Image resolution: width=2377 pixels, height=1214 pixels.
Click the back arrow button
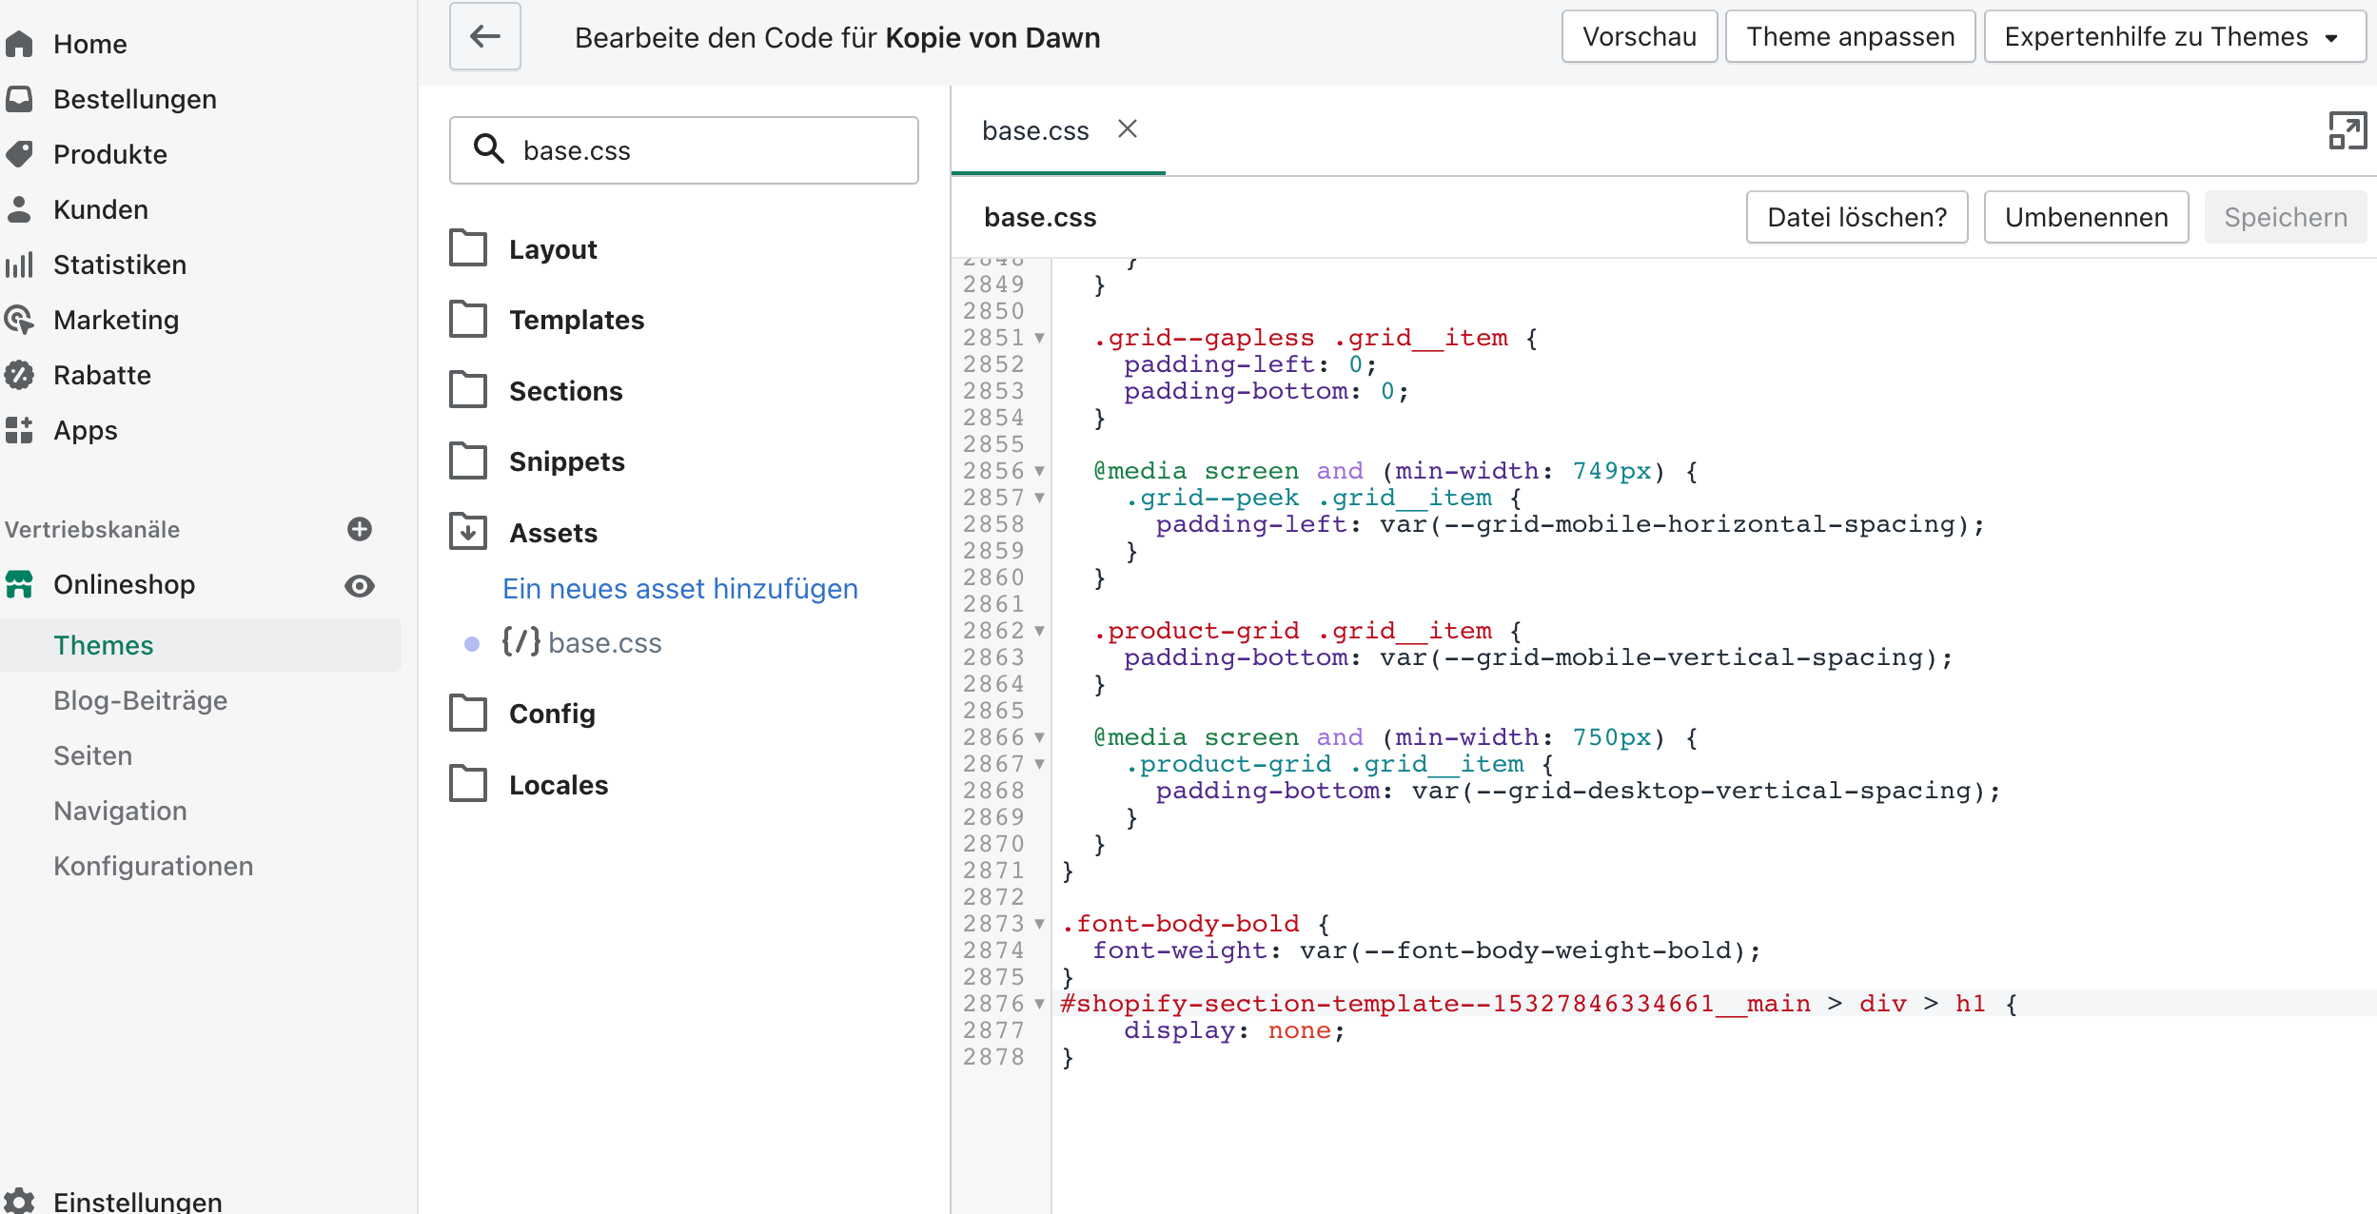(x=485, y=37)
